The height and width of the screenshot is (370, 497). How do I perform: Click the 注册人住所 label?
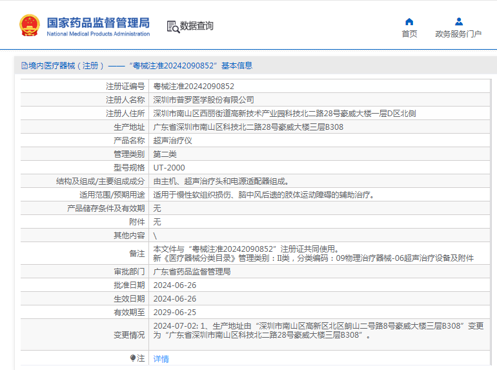click(x=125, y=114)
